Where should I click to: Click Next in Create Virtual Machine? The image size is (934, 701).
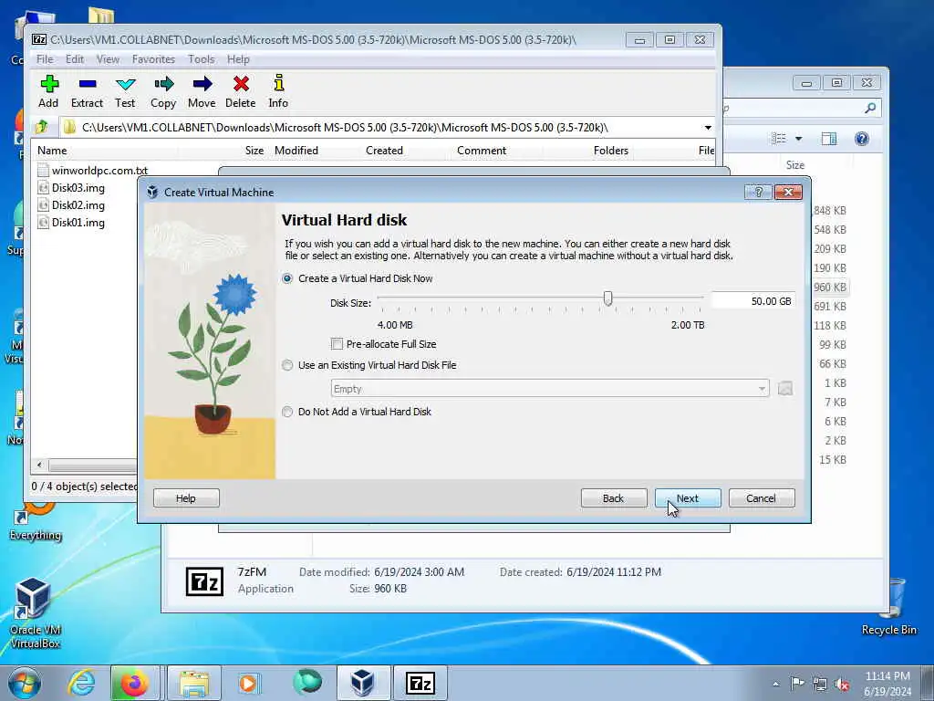click(688, 497)
